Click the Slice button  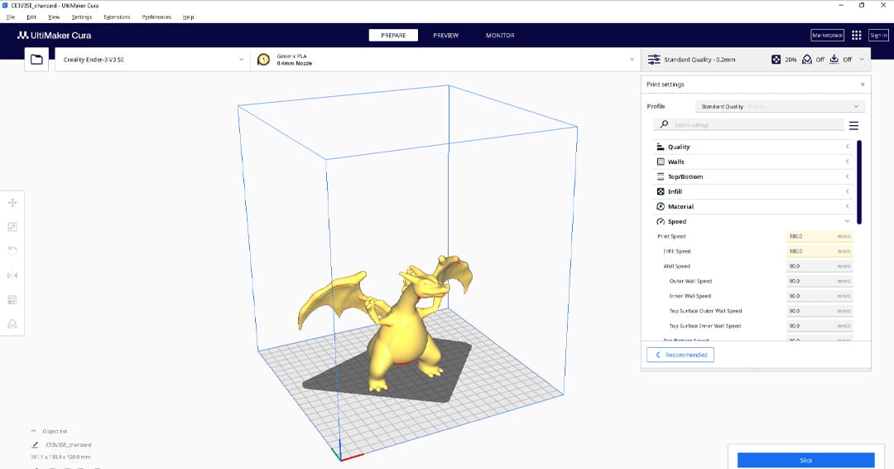[x=805, y=460]
